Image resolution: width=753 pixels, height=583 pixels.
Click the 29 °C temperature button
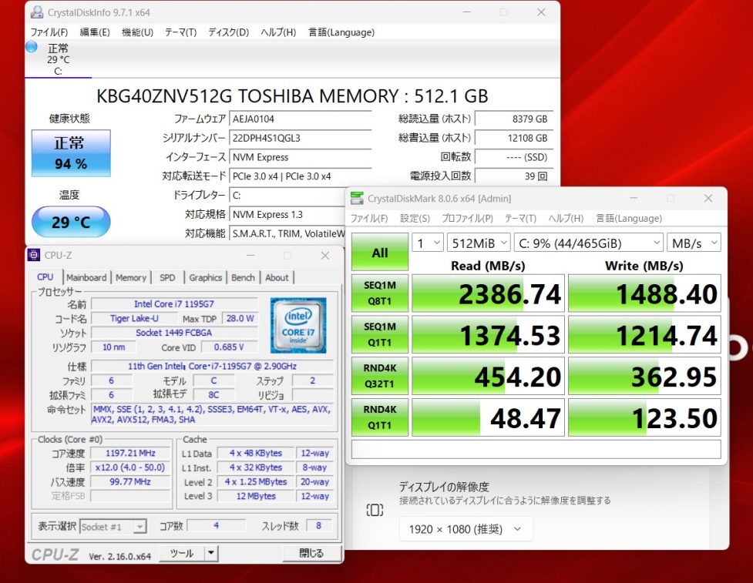[71, 222]
